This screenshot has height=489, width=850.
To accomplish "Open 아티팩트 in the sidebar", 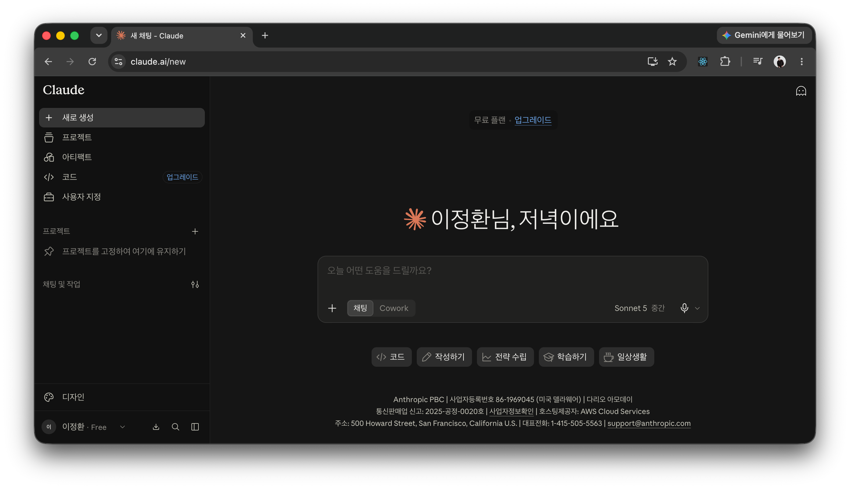I will click(x=122, y=157).
